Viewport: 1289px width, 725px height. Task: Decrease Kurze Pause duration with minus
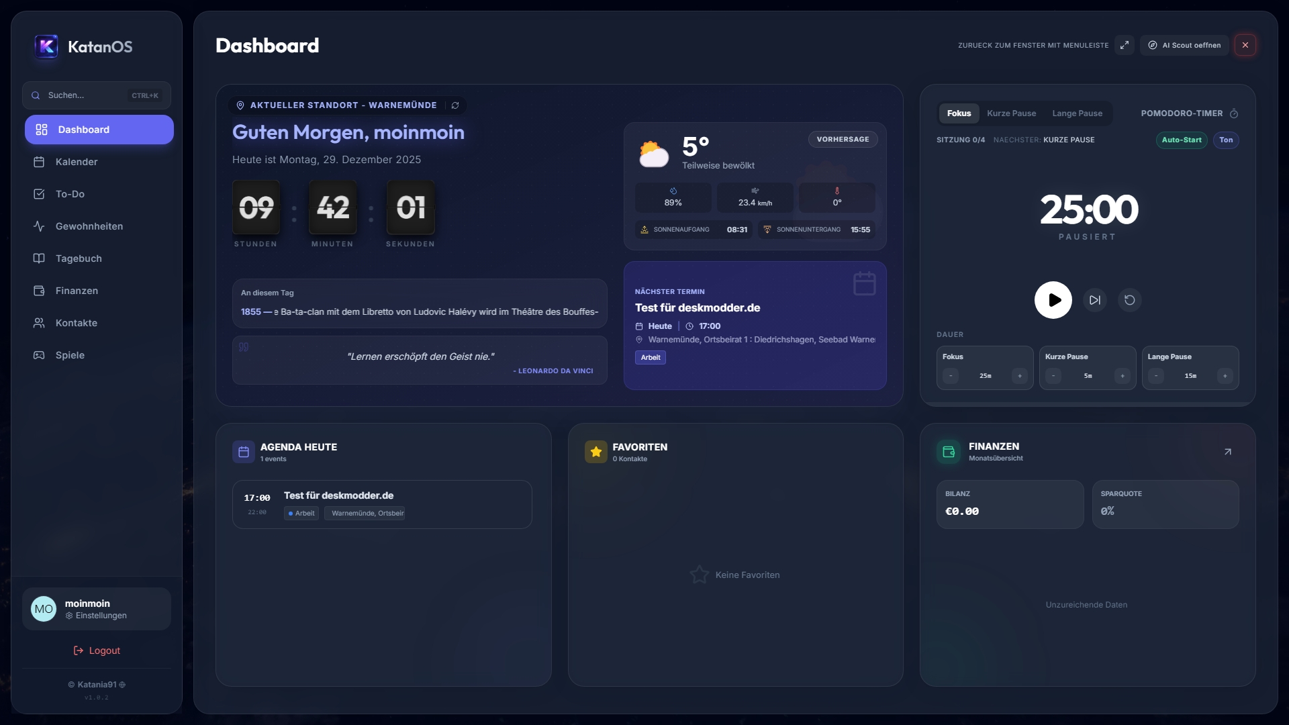(x=1053, y=376)
